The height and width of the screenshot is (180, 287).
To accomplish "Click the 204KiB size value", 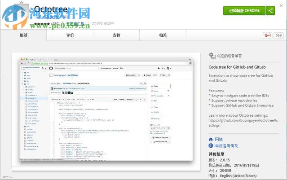I will 225,171.
